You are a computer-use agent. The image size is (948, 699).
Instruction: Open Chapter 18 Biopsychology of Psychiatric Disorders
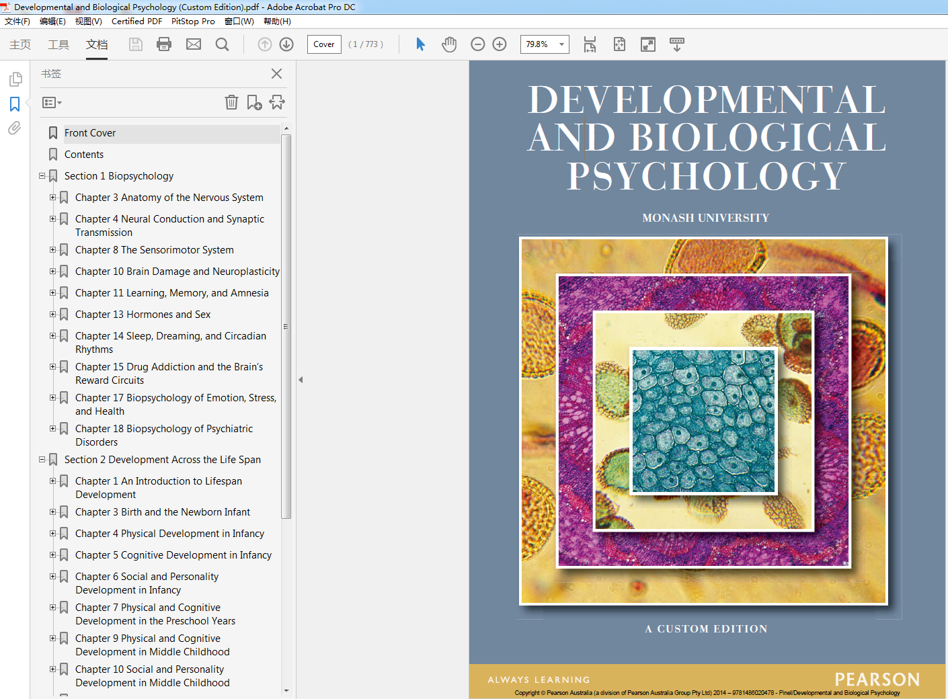coord(164,436)
